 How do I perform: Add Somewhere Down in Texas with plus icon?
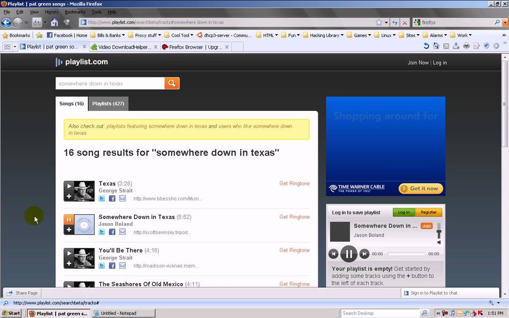[69, 230]
